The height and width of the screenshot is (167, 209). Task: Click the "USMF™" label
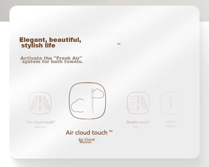click(172, 122)
